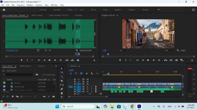Enable voice-over record on A1 track

coord(96,87)
